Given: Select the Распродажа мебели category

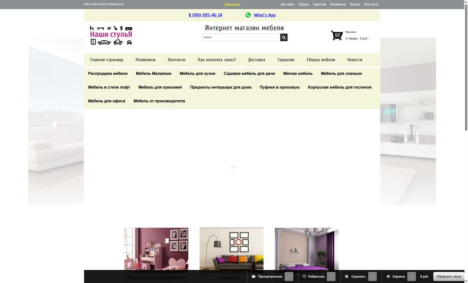Looking at the screenshot, I should click(108, 73).
